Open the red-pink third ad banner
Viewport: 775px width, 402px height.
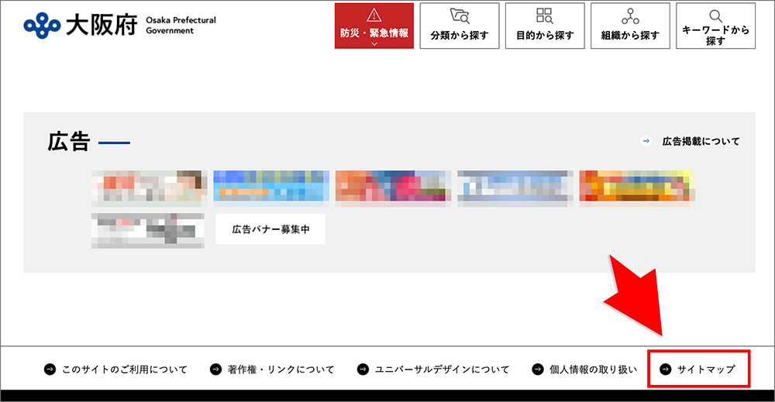(x=393, y=188)
